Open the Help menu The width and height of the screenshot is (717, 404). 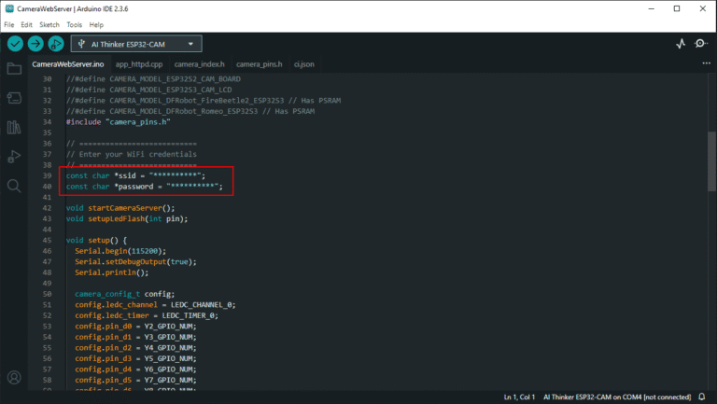point(96,24)
